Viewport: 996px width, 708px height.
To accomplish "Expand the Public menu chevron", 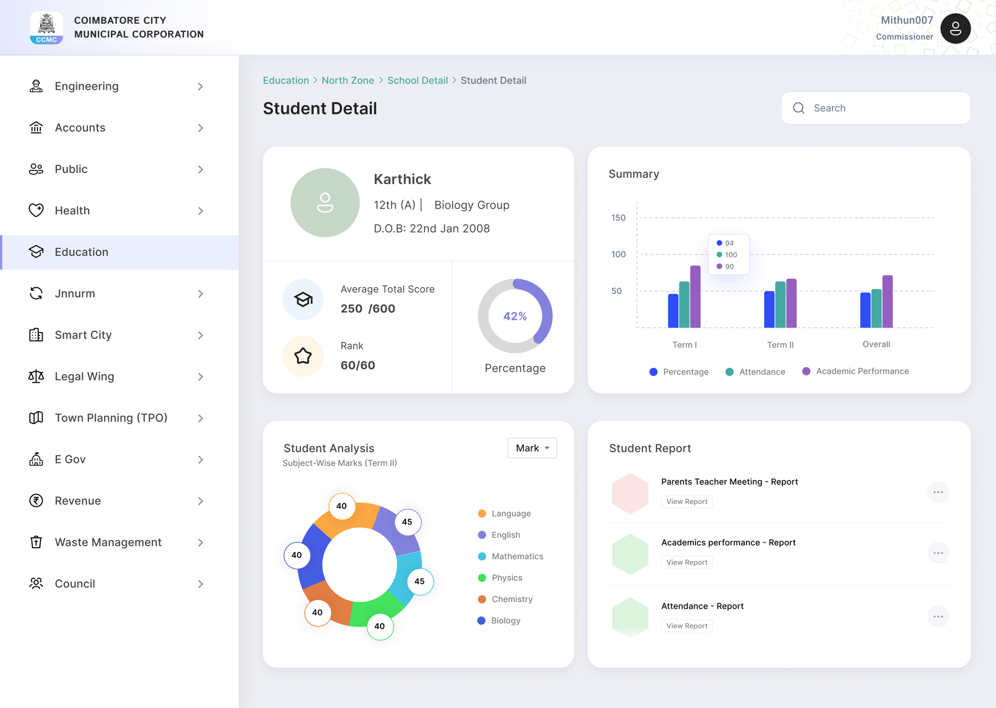I will click(x=200, y=170).
